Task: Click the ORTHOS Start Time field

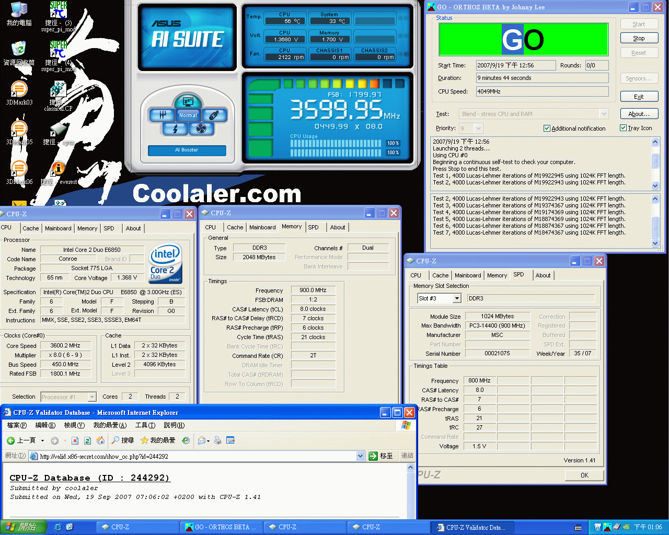Action: click(515, 65)
